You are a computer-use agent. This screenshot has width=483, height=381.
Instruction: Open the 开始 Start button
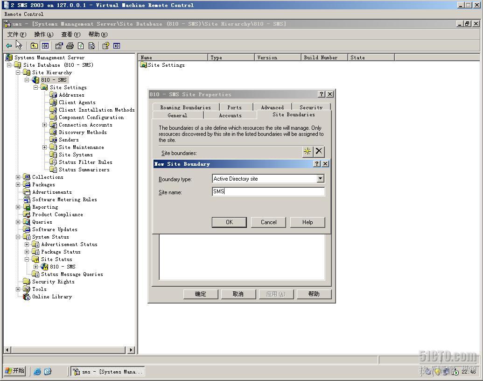(15, 371)
